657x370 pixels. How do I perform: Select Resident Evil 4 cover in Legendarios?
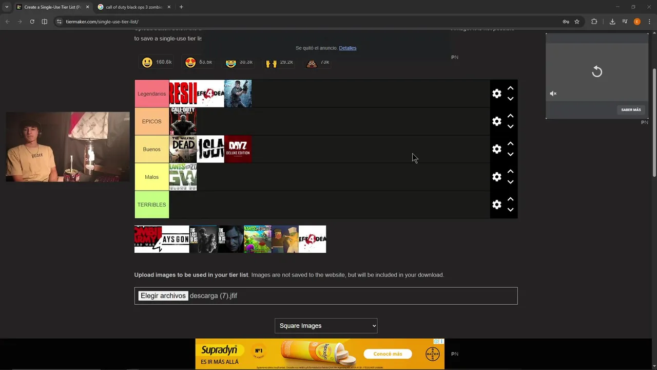point(238,94)
